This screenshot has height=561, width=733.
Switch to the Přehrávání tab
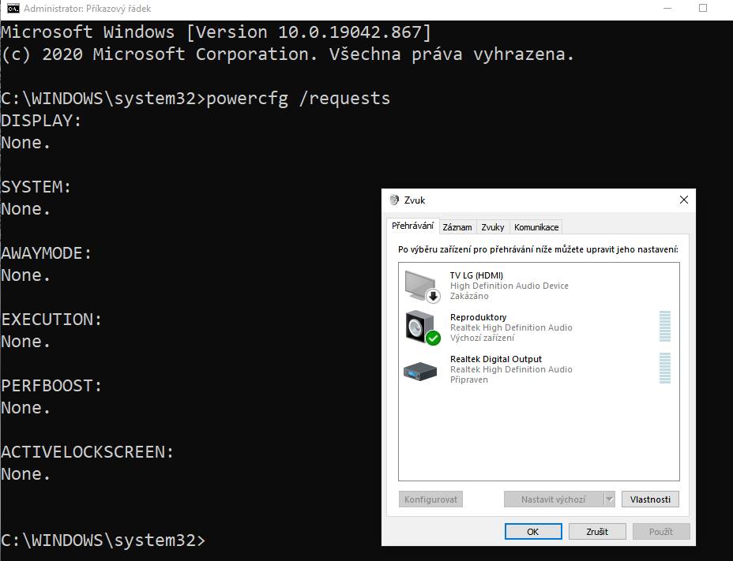412,226
